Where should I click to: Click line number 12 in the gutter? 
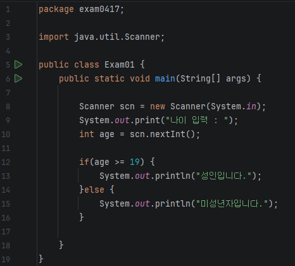point(6,162)
